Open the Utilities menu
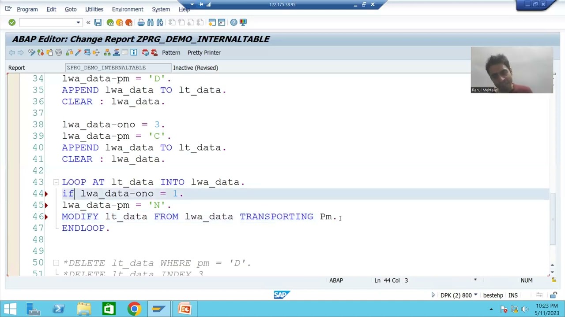565x317 pixels. tap(94, 9)
